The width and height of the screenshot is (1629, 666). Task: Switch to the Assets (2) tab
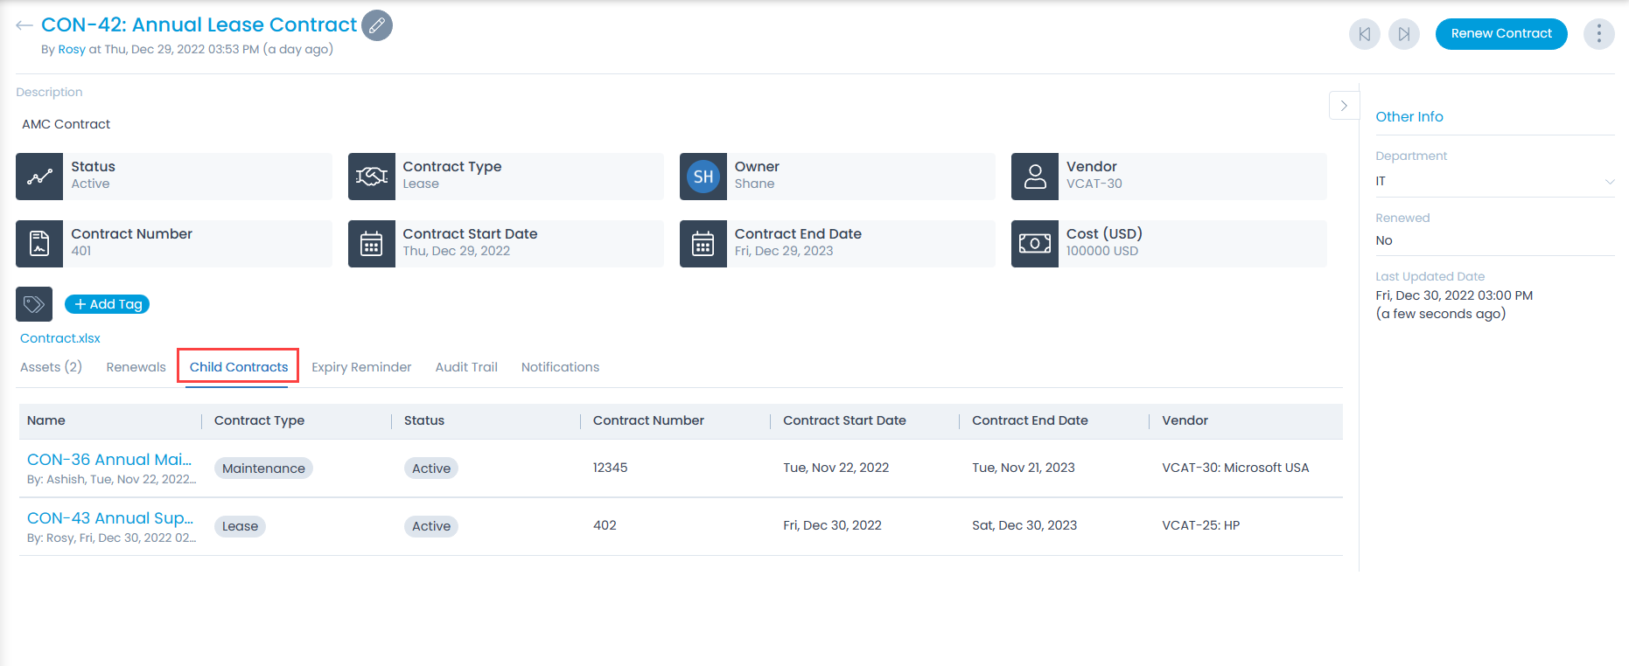click(x=51, y=367)
